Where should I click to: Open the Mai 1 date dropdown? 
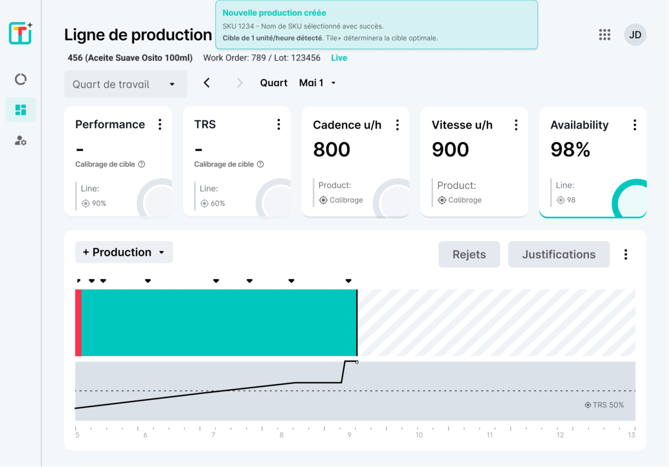[317, 83]
